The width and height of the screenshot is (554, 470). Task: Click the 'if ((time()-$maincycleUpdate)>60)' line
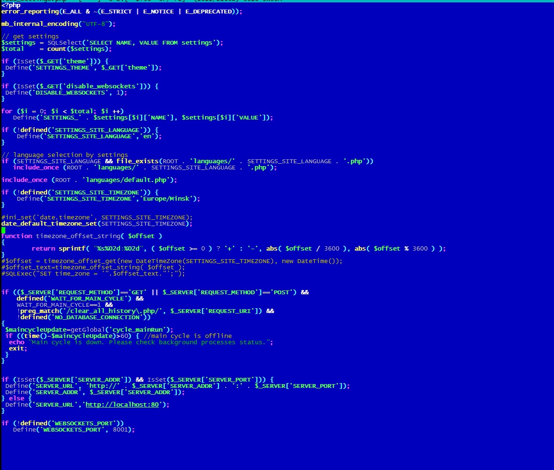click(x=119, y=337)
